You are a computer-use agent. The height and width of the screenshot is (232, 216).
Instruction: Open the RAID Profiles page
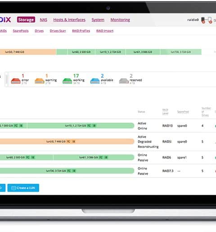(81, 31)
